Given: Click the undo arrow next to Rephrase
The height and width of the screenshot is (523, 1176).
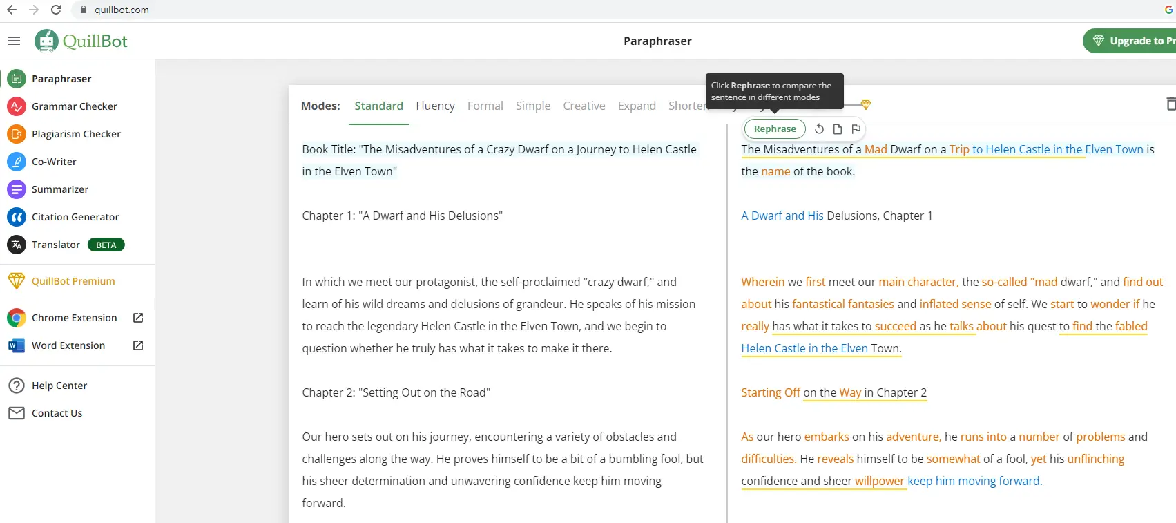Looking at the screenshot, I should pos(819,129).
